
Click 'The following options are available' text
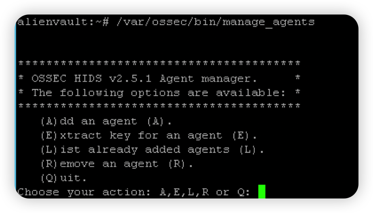click(158, 93)
